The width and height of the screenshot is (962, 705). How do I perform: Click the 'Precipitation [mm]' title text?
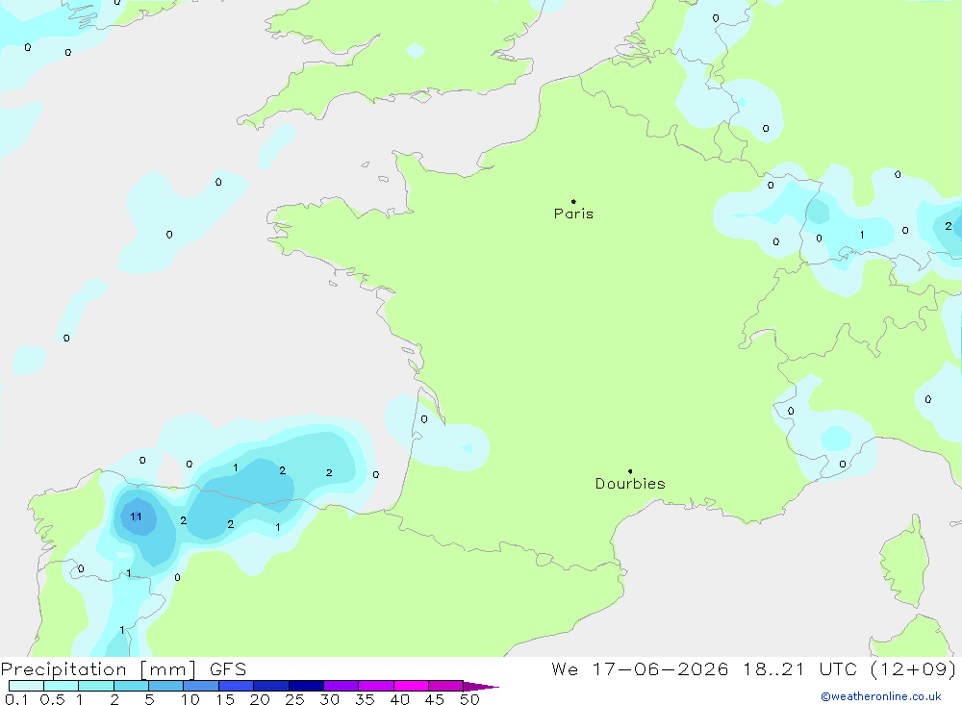click(98, 669)
